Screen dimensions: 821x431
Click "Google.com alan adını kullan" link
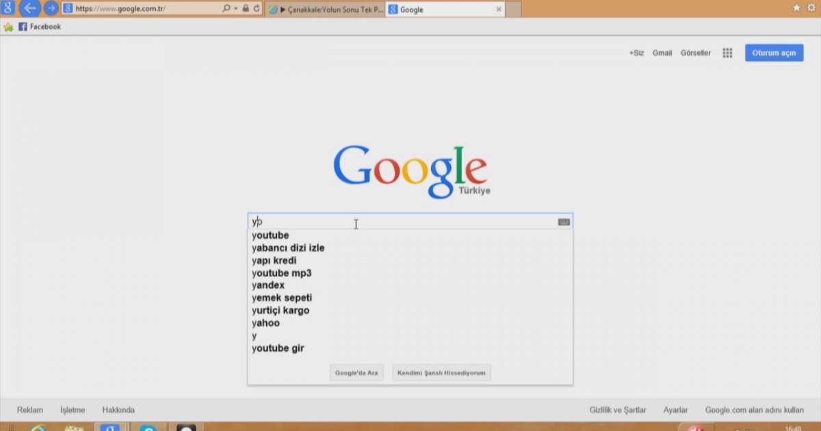coord(755,410)
